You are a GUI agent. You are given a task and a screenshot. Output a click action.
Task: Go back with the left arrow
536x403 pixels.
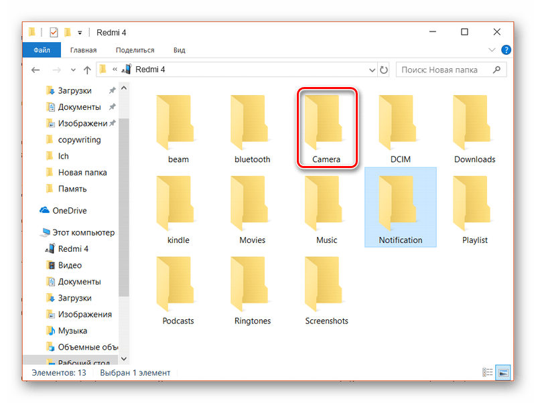coord(36,70)
